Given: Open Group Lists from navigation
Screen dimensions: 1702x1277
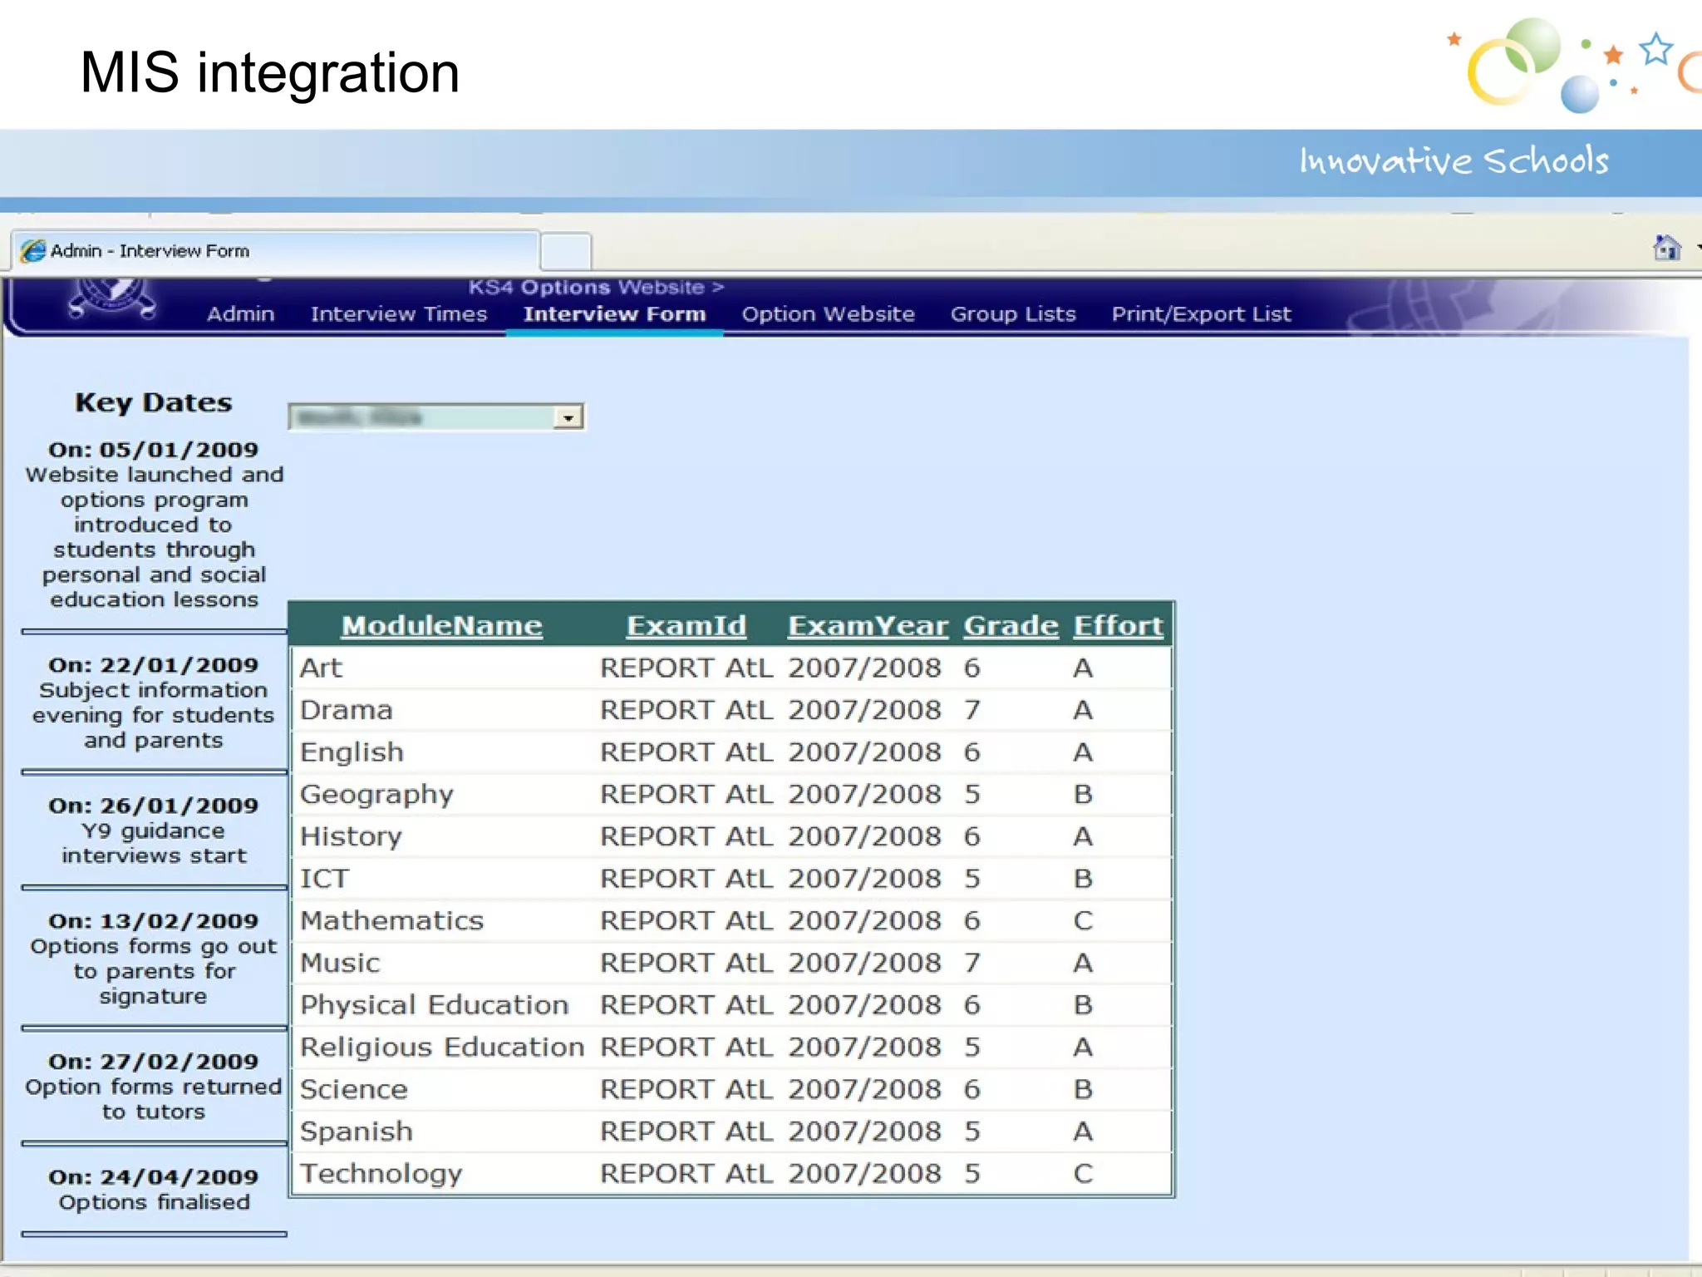Looking at the screenshot, I should tap(1013, 314).
